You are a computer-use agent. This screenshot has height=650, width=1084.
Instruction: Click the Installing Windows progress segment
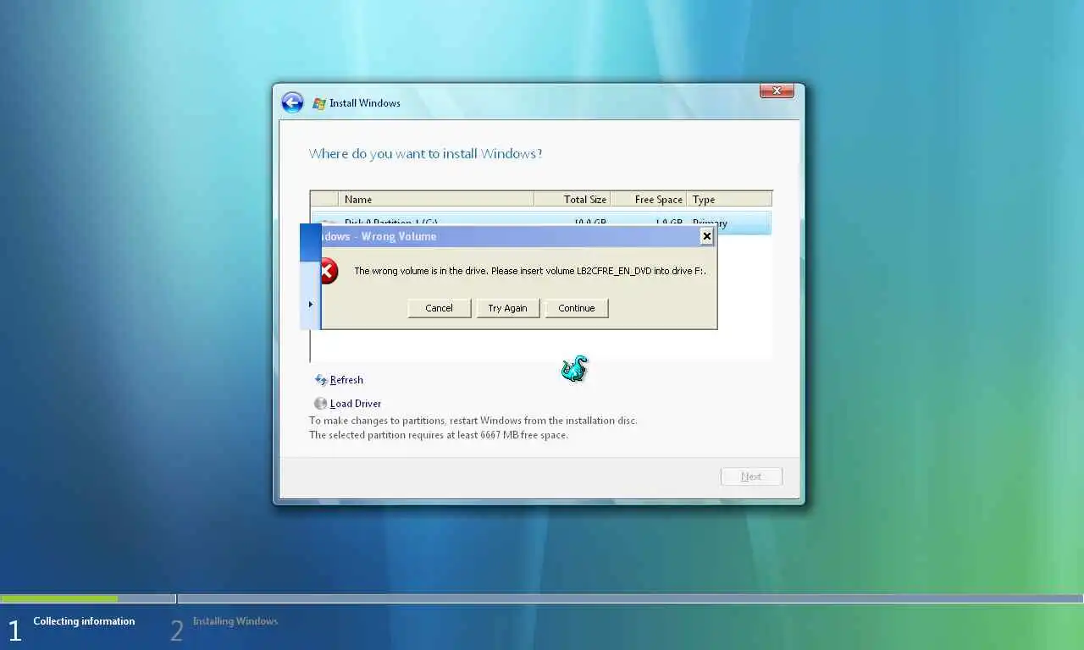tap(630, 598)
